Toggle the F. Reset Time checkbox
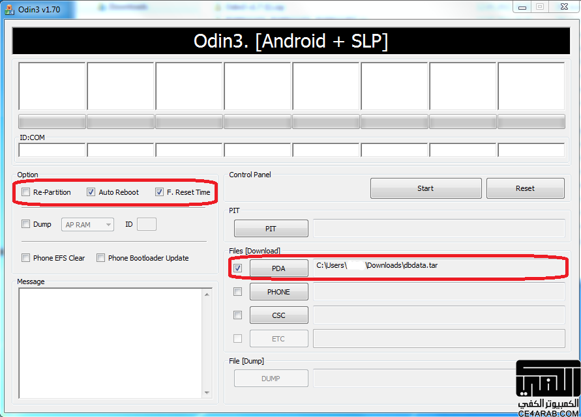The height and width of the screenshot is (417, 581). pos(159,192)
